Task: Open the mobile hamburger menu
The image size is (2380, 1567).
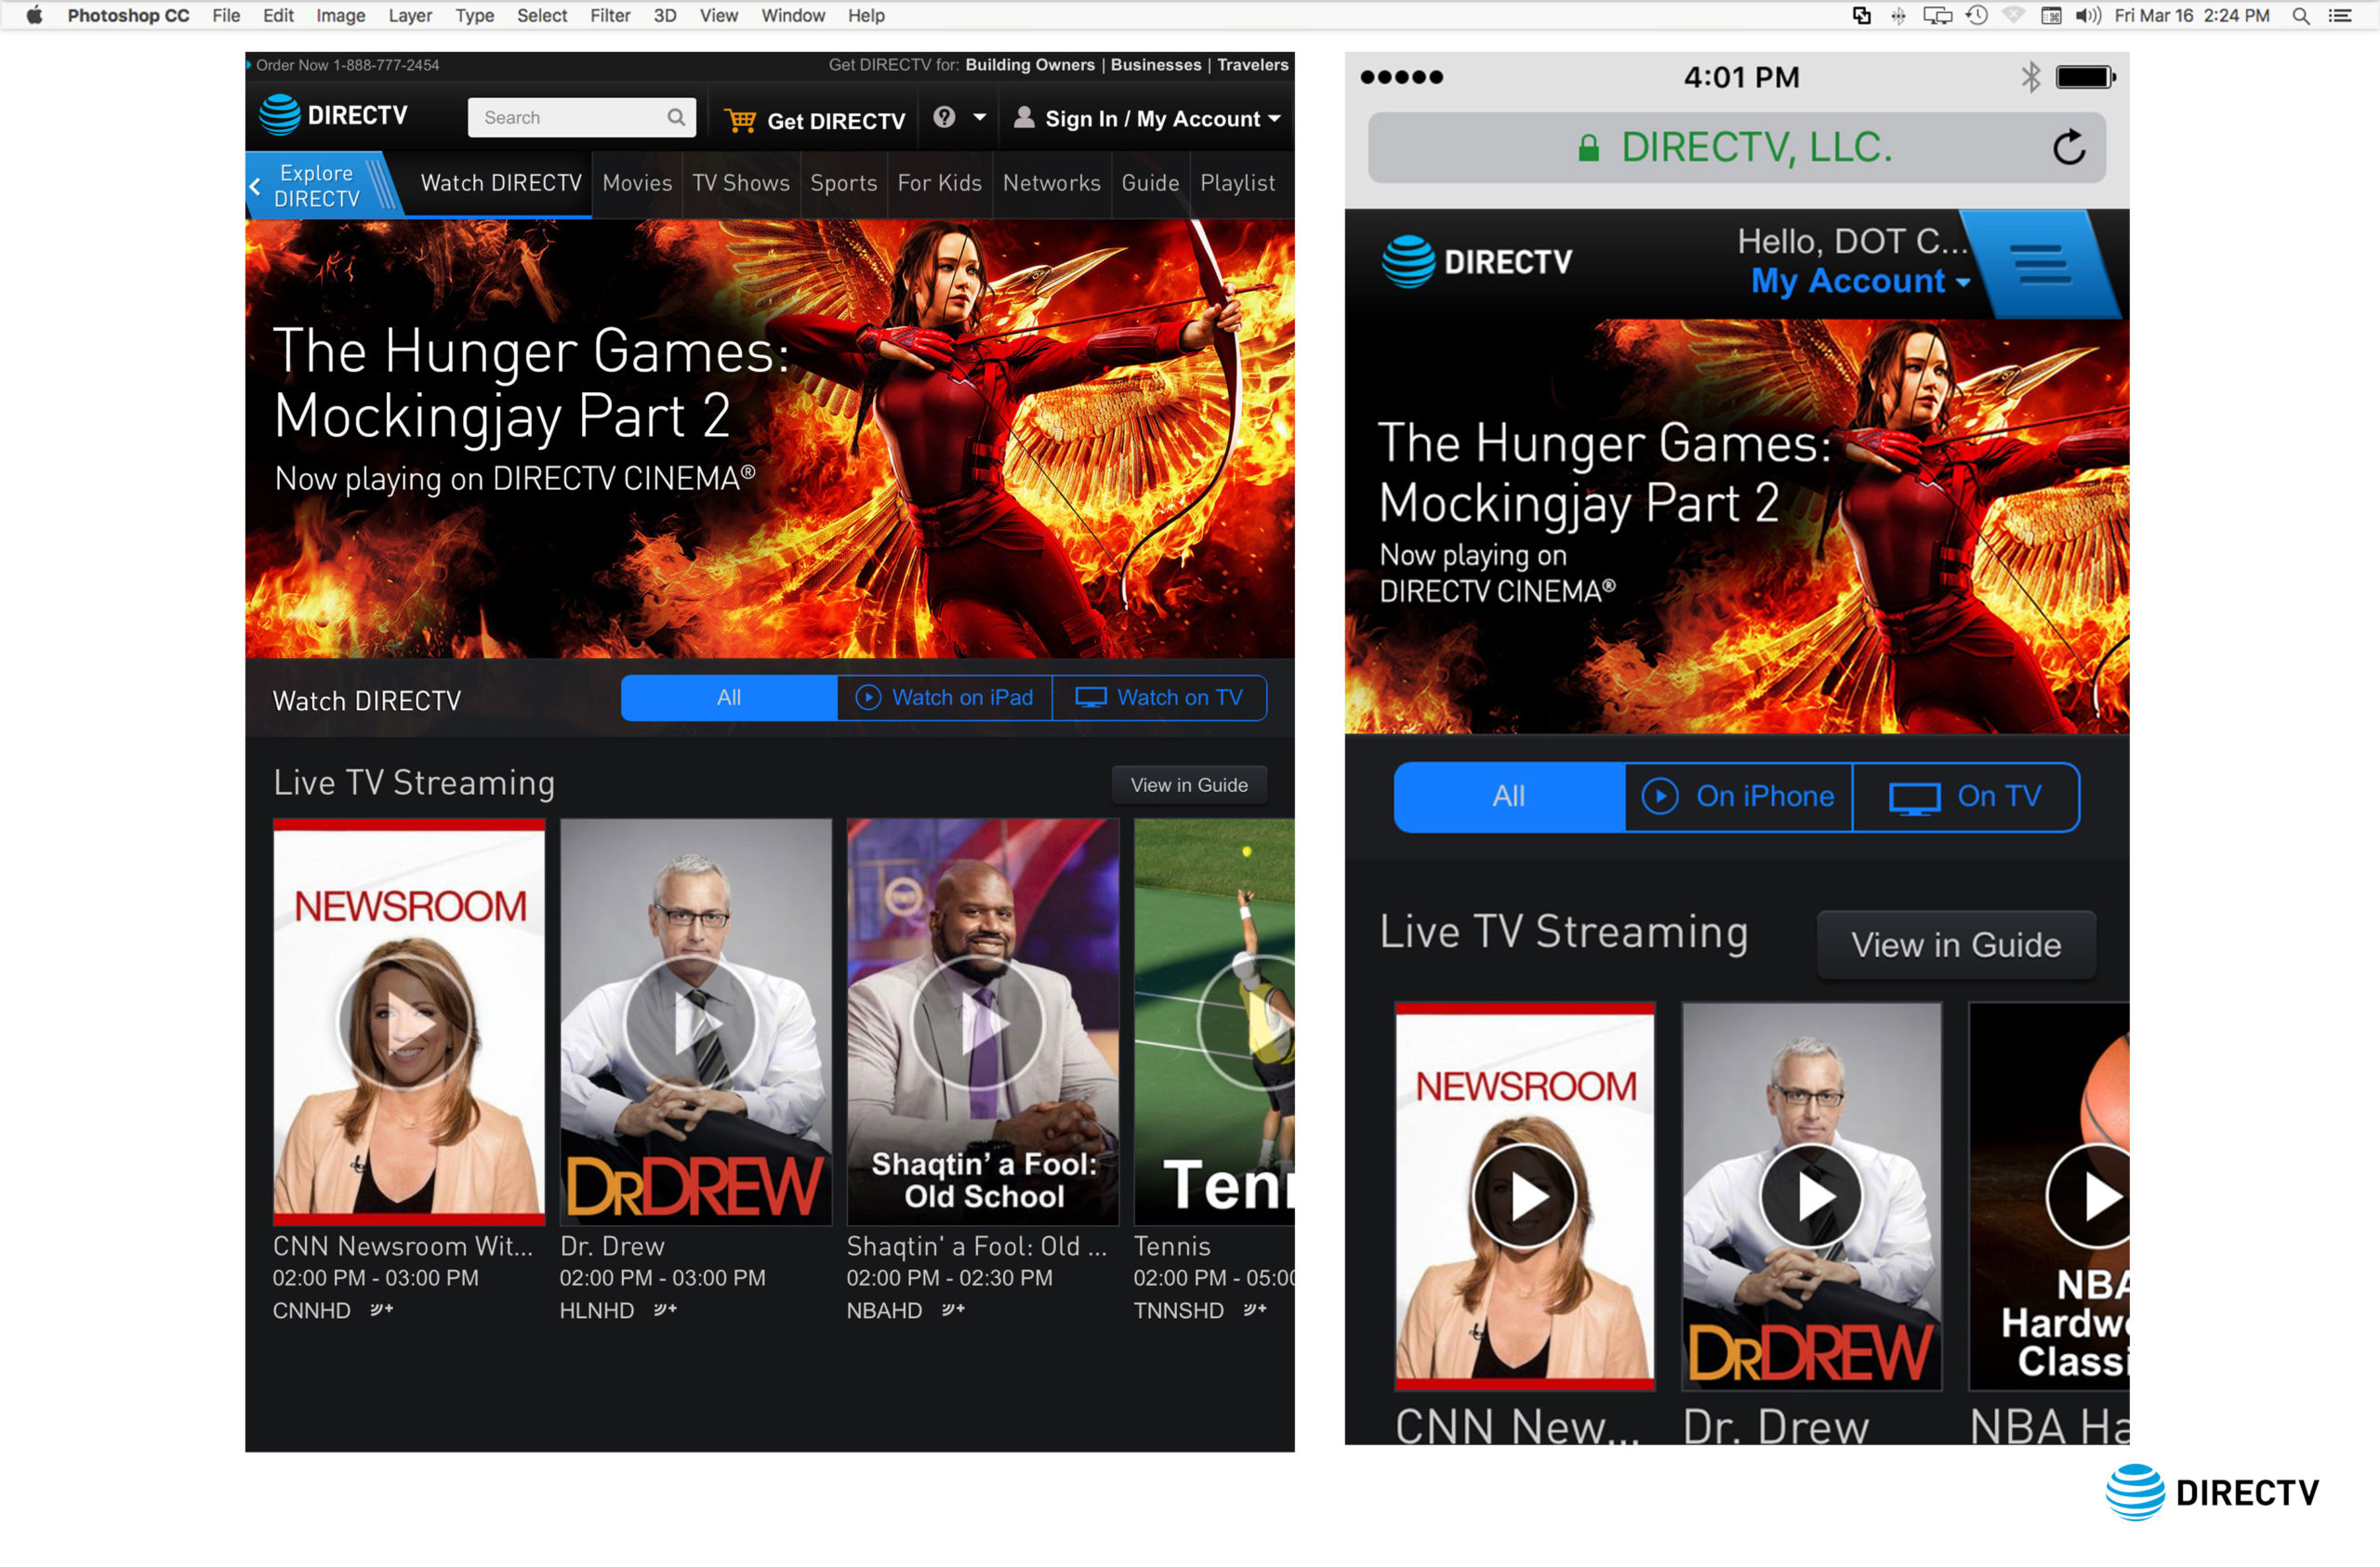Action: [x=2042, y=264]
